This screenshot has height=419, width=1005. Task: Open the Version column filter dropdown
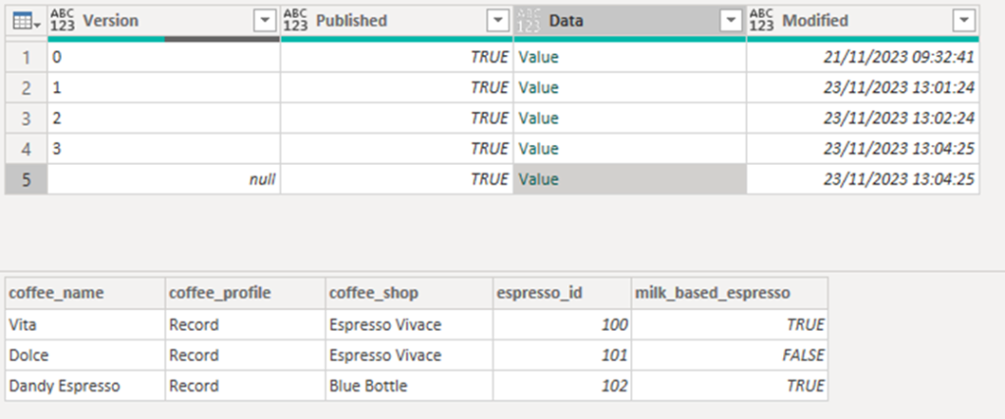click(265, 22)
